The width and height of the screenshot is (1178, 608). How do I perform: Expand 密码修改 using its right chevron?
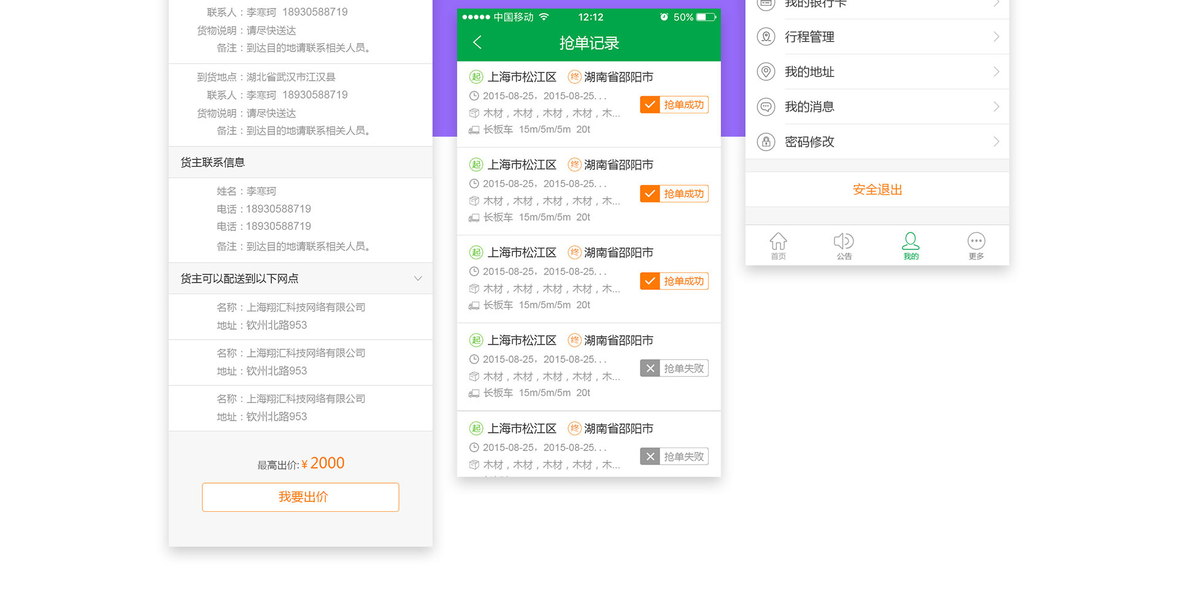[996, 142]
